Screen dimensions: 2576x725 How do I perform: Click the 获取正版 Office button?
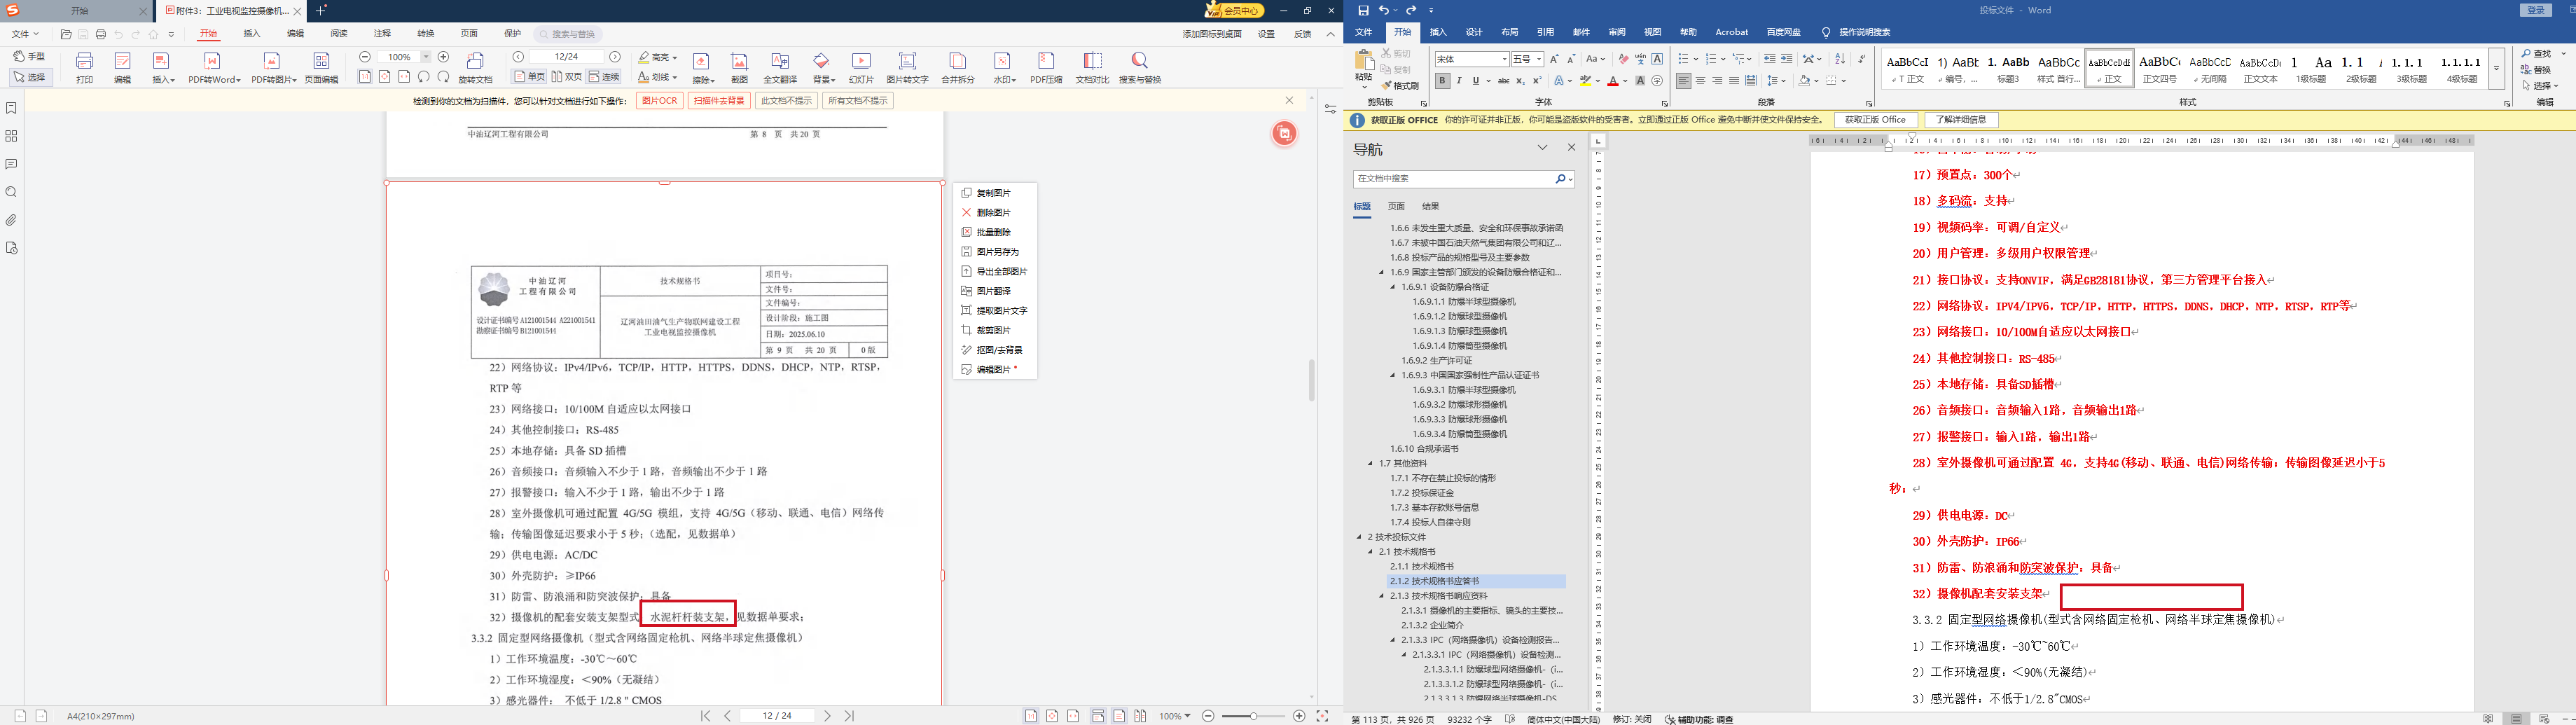coord(1875,120)
